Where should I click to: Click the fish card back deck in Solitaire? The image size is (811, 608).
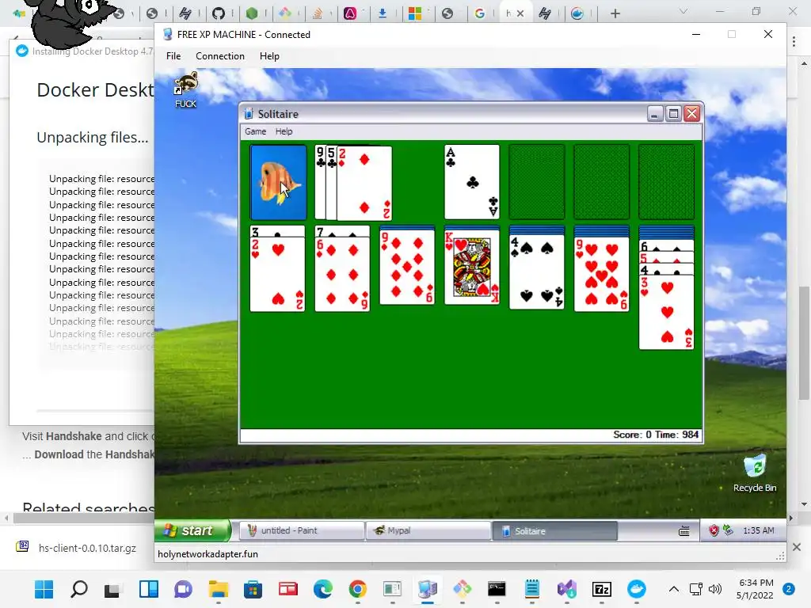[x=278, y=182]
